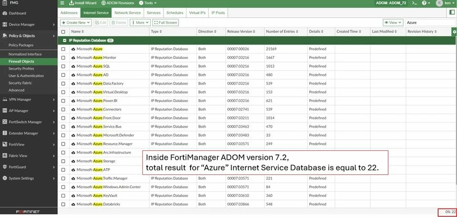Expand the Policy & Objects sidebar section
This screenshot has width=457, height=217.
(x=29, y=36)
